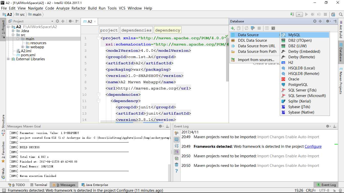
Task: Open the SQL console icon in Database toolbar
Action: tap(273, 28)
